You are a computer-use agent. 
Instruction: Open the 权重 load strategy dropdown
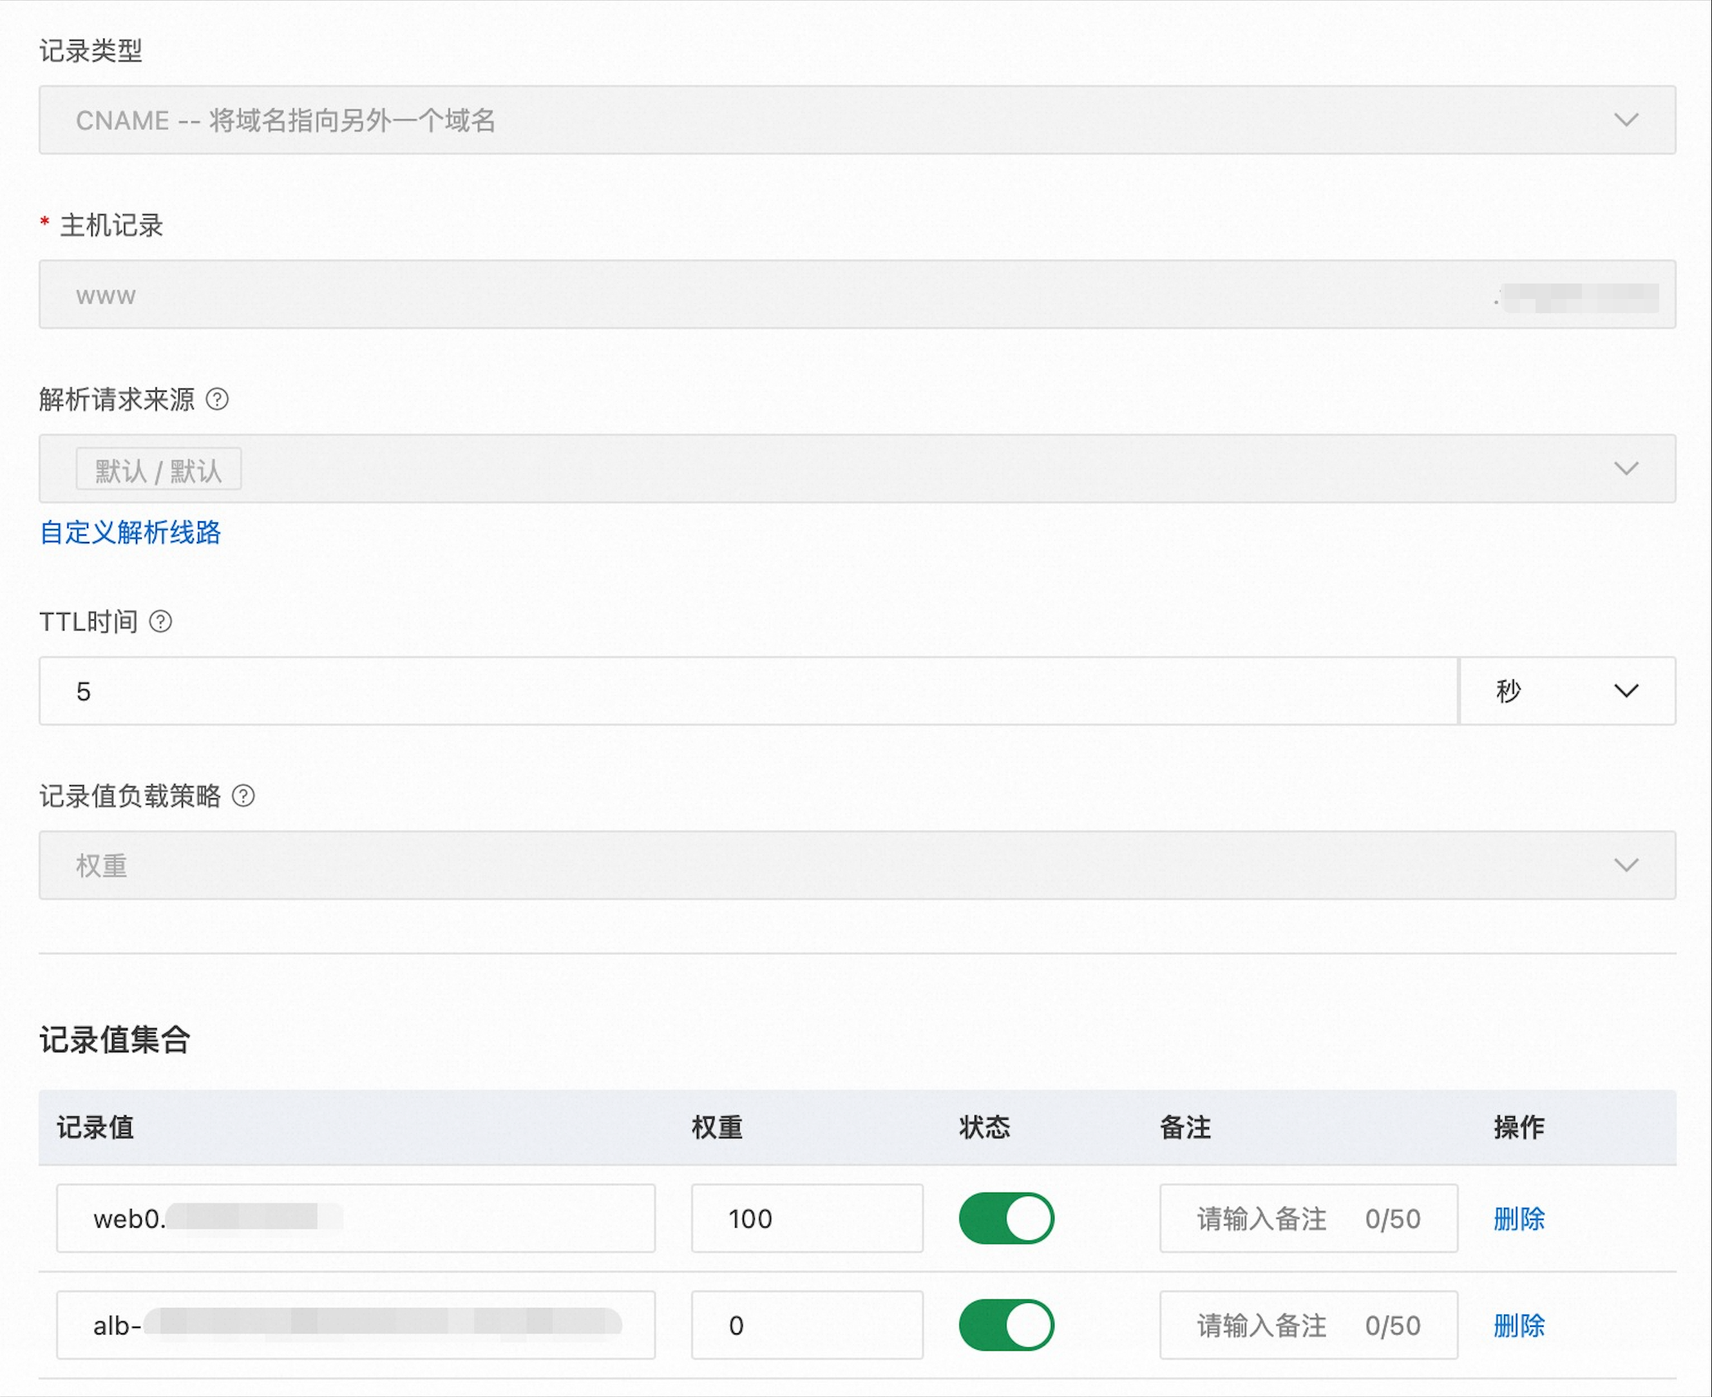(857, 865)
